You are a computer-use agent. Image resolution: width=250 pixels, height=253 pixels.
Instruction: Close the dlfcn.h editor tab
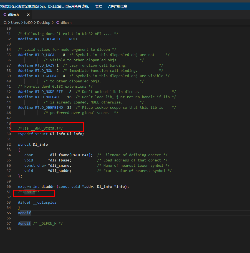[28, 15]
